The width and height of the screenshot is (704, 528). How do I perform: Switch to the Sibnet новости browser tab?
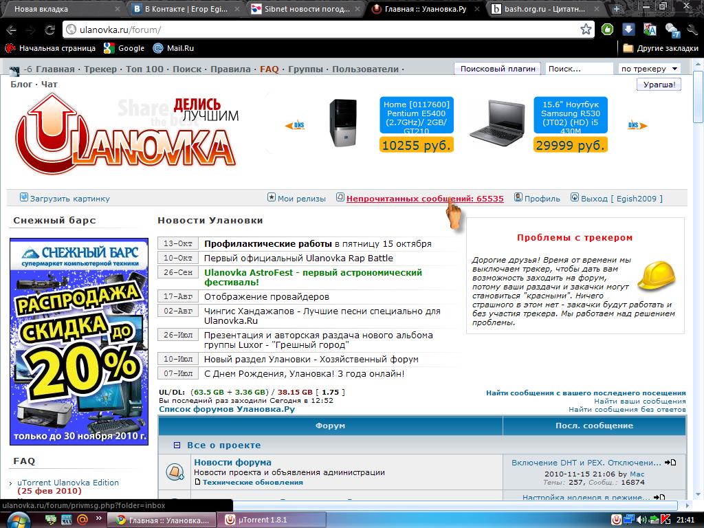305,9
